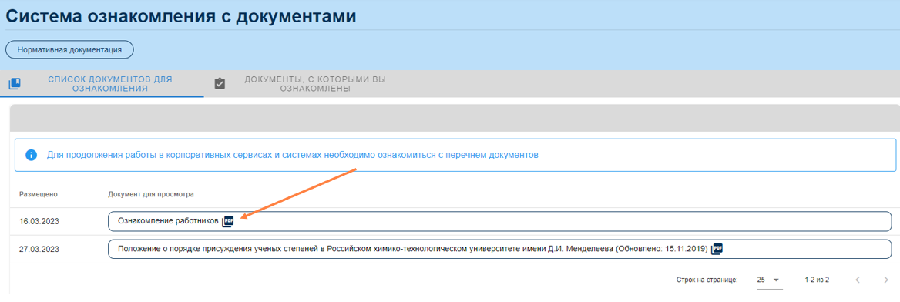Click the 1-2 из 2 pagination label
The image size is (900, 302).
pos(817,280)
